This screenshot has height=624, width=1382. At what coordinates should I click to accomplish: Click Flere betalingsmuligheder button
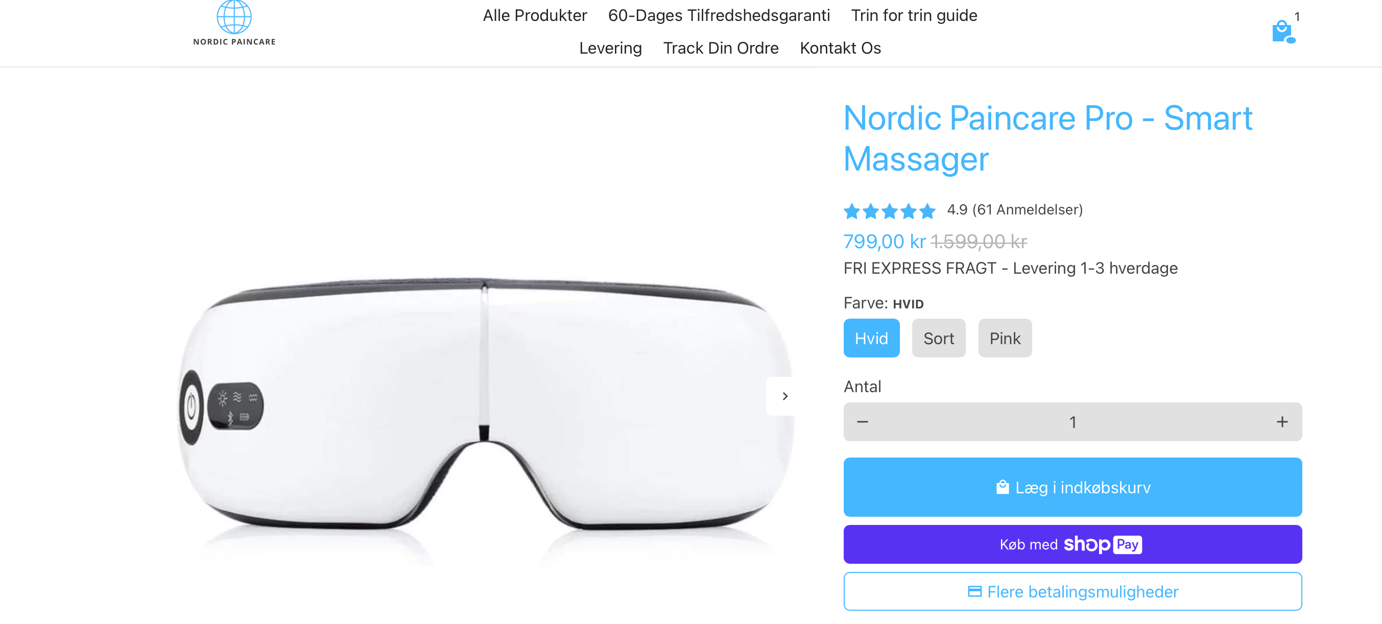point(1073,591)
